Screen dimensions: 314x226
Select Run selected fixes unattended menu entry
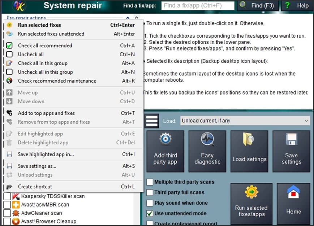tap(51, 34)
